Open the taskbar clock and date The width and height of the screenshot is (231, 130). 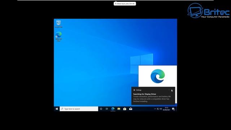(x=166, y=109)
